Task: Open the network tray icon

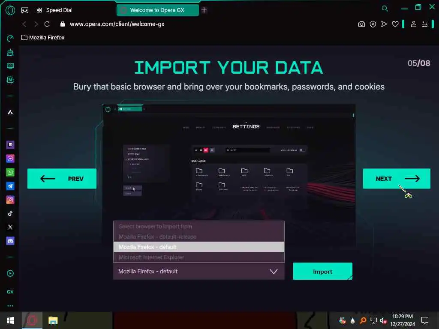Action: click(x=373, y=320)
